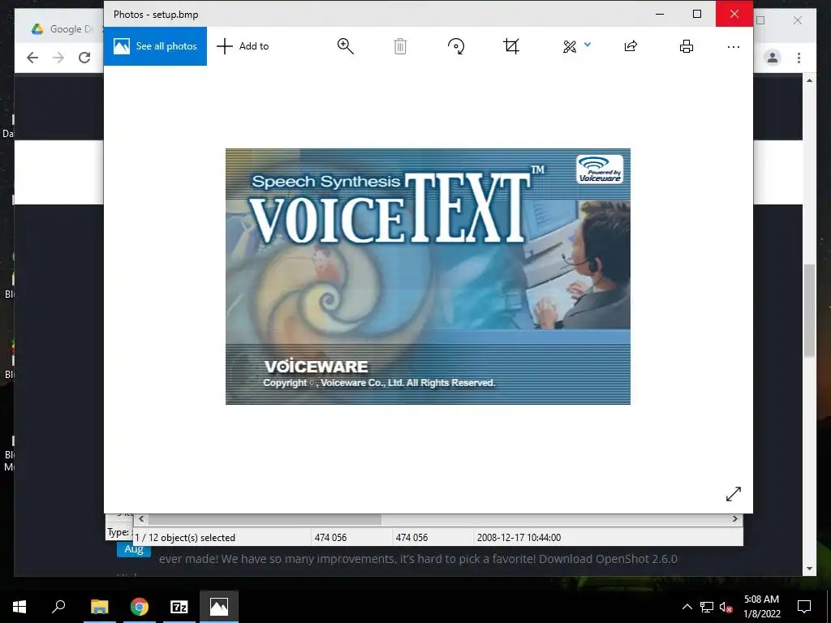Click first '474 056' status bar size
This screenshot has width=831, height=623.
330,537
